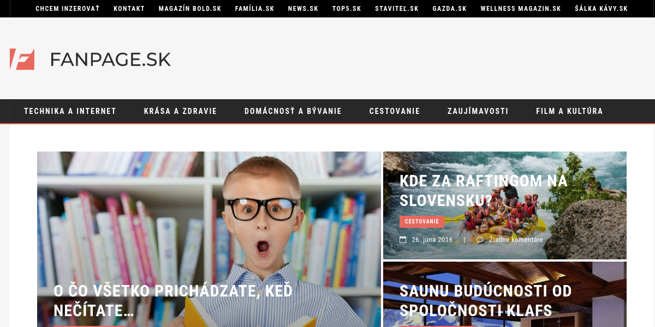
Task: Open the article Kde za raftingom na Slovensku
Action: click(x=484, y=190)
